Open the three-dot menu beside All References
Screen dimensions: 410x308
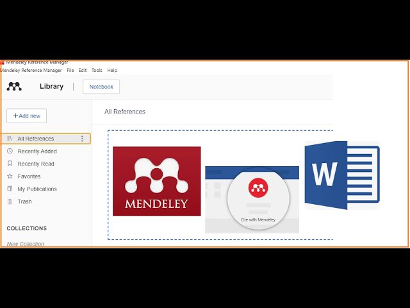[82, 139]
